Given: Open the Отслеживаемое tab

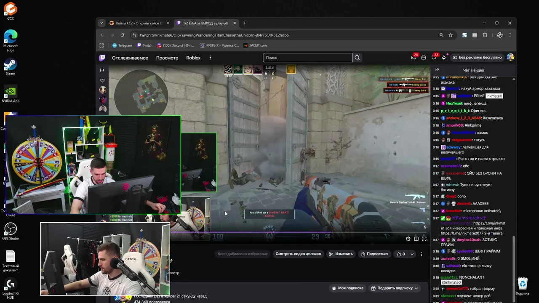Looking at the screenshot, I should [x=130, y=58].
